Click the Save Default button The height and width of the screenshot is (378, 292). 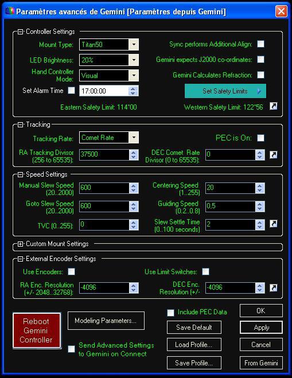[194, 327]
